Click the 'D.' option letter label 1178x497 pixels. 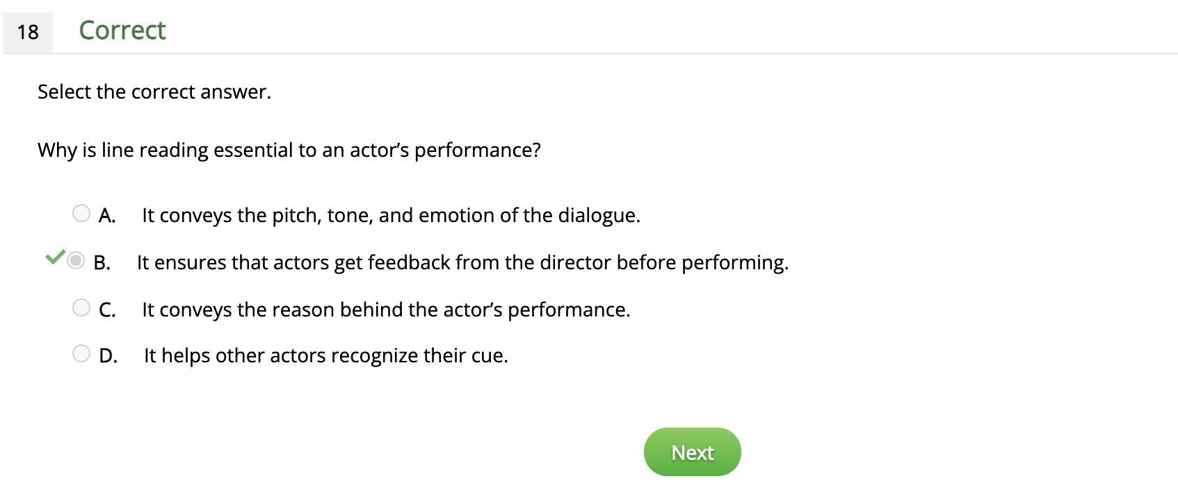click(108, 356)
